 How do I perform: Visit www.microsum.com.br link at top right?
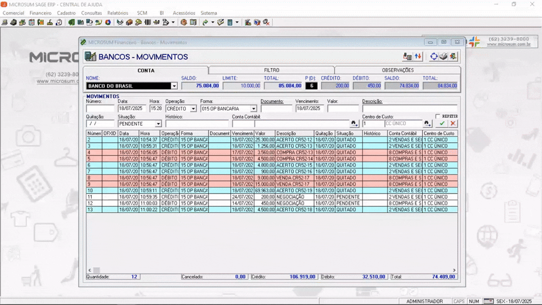(508, 44)
